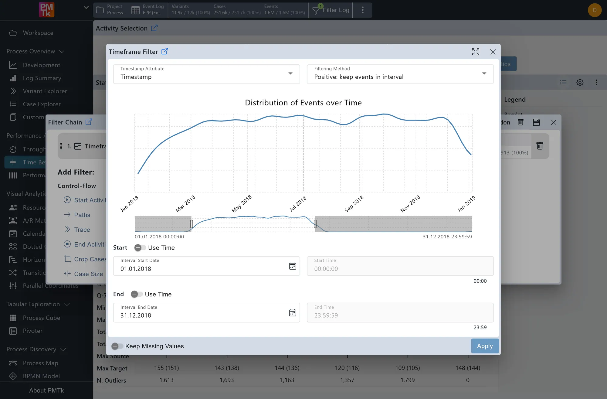This screenshot has width=607, height=399.
Task: Click the trash icon in Filter Chain header
Action: [521, 122]
